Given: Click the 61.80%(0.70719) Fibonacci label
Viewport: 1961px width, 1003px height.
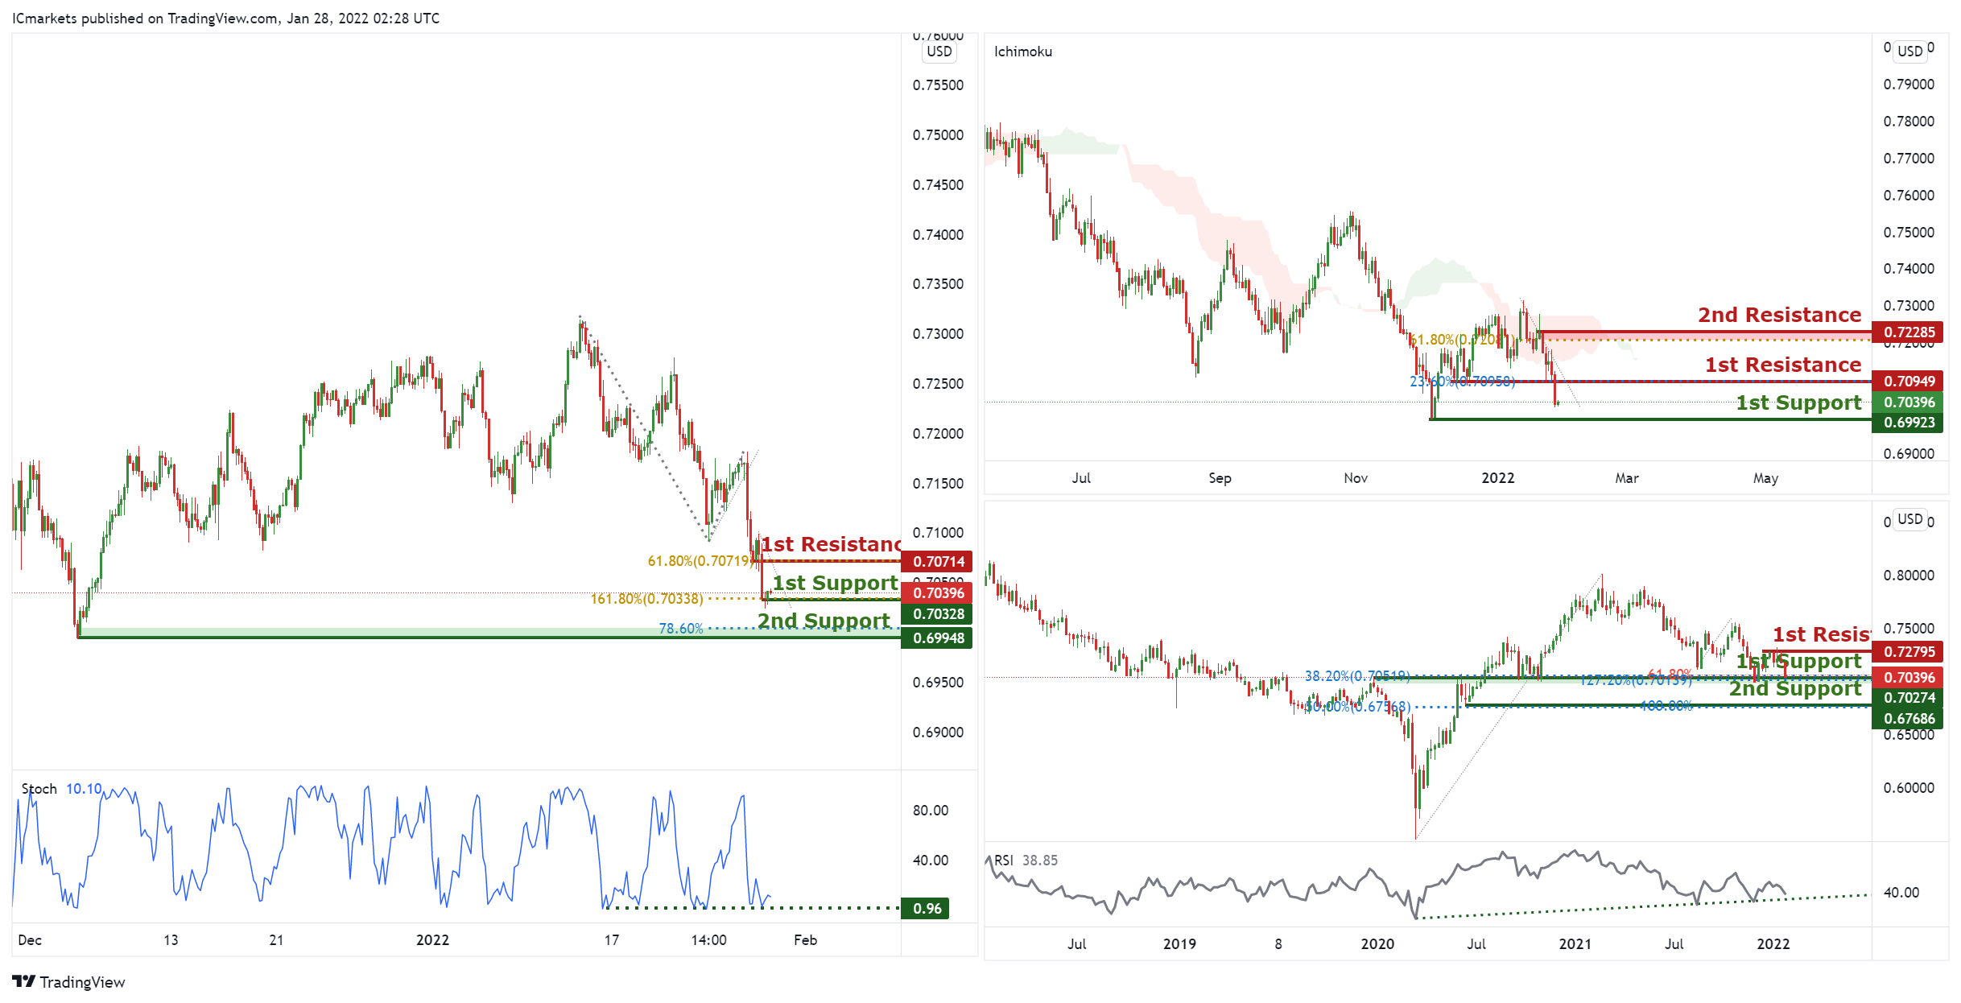Looking at the screenshot, I should point(700,561).
